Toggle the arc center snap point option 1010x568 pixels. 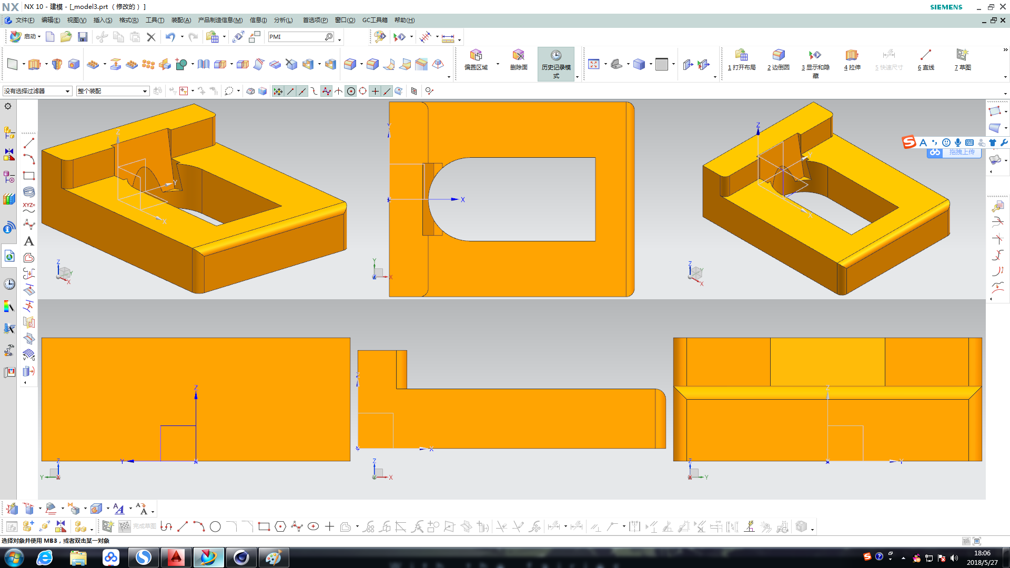click(x=351, y=91)
